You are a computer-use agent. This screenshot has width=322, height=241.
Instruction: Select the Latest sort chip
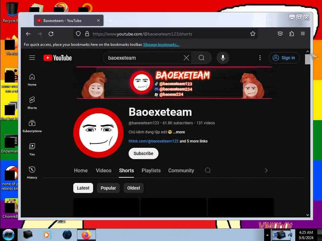83,188
